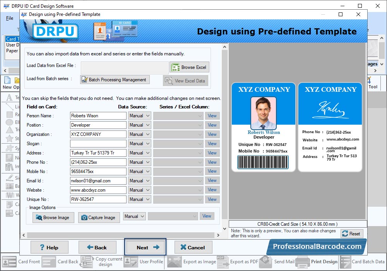Click Website input field
The width and height of the screenshot is (387, 271).
pyautogui.click(x=98, y=190)
